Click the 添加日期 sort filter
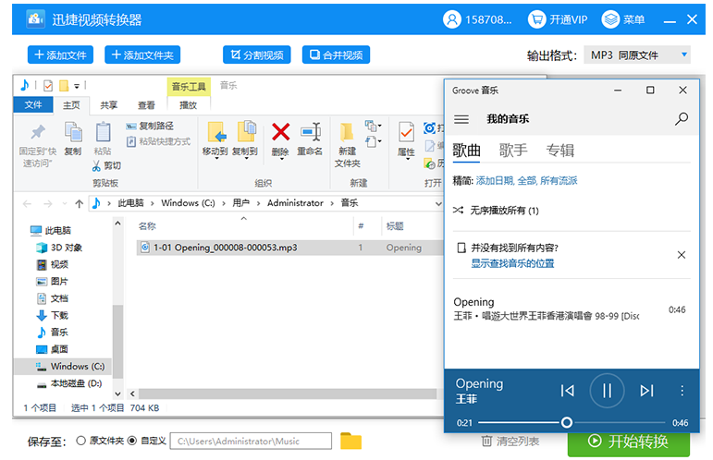The width and height of the screenshot is (713, 460). click(495, 181)
